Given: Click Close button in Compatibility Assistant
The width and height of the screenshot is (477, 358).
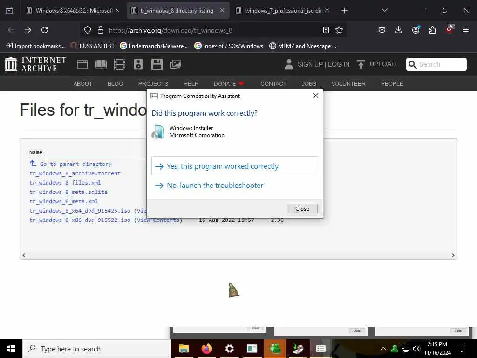Looking at the screenshot, I should tap(302, 208).
